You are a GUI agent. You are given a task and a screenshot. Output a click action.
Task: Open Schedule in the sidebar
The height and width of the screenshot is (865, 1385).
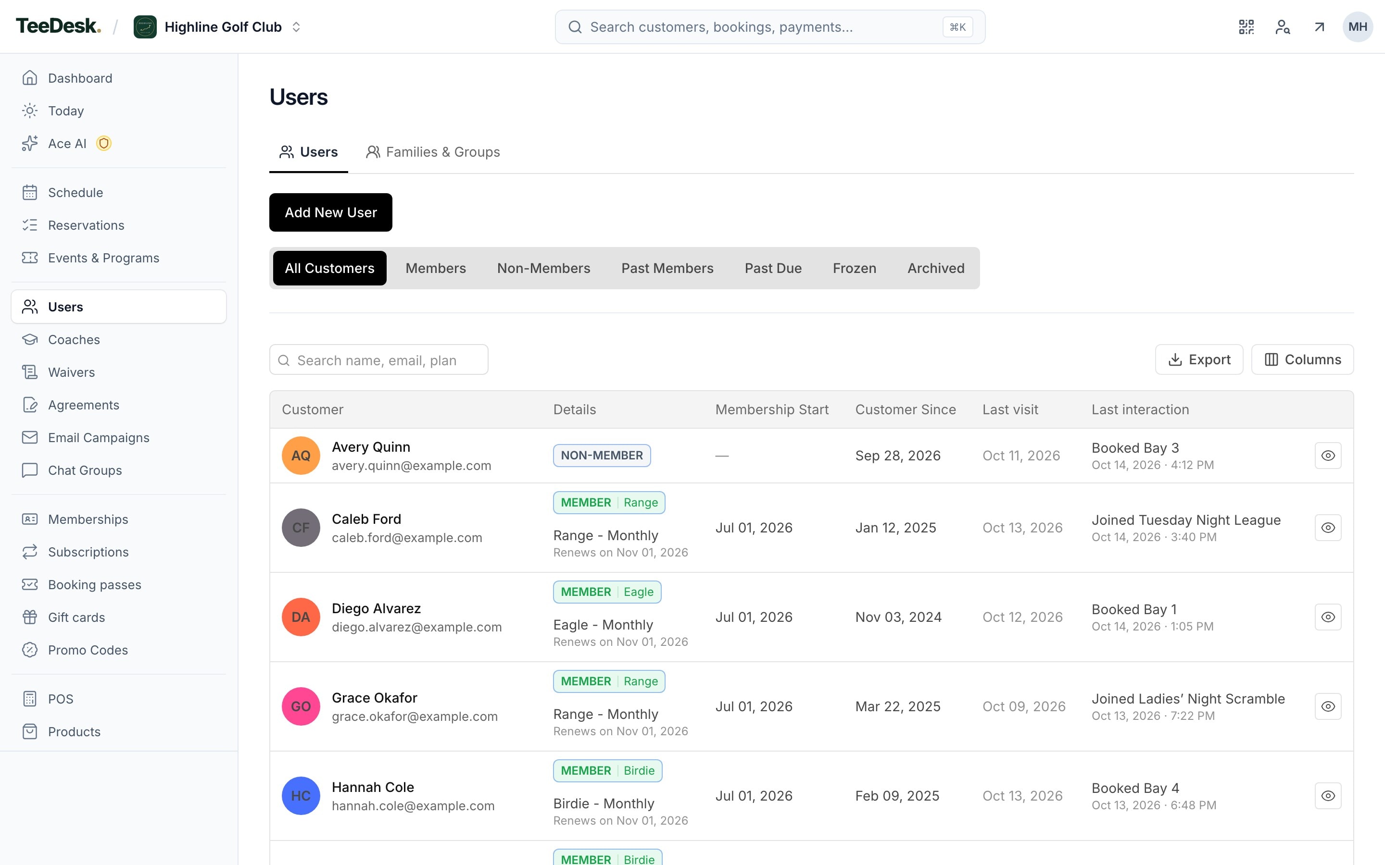(118, 192)
